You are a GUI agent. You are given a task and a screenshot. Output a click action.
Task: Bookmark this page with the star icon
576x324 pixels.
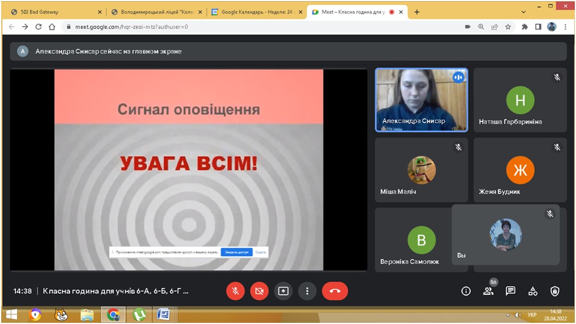[x=507, y=27]
